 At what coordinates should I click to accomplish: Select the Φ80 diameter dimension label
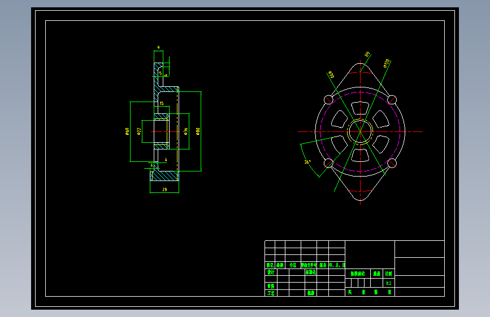pyautogui.click(x=198, y=131)
